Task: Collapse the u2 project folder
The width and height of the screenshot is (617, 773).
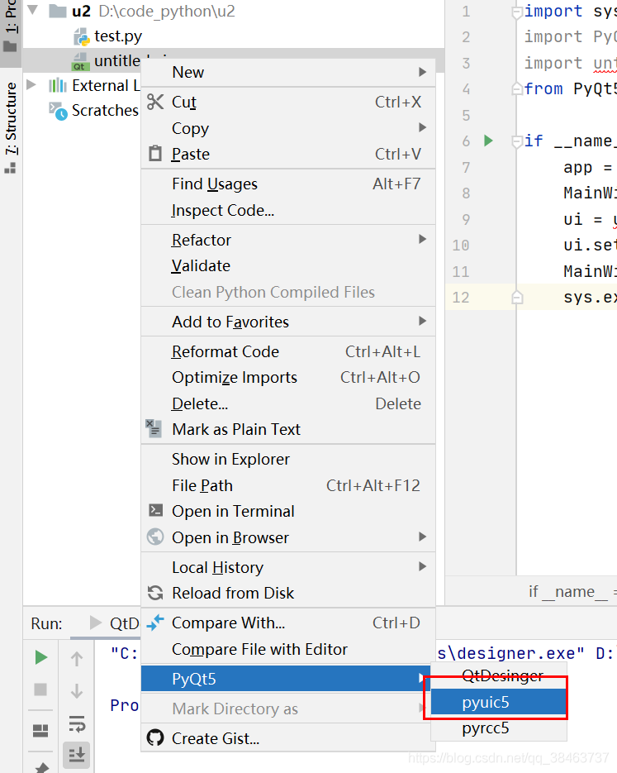Action: pyautogui.click(x=34, y=12)
